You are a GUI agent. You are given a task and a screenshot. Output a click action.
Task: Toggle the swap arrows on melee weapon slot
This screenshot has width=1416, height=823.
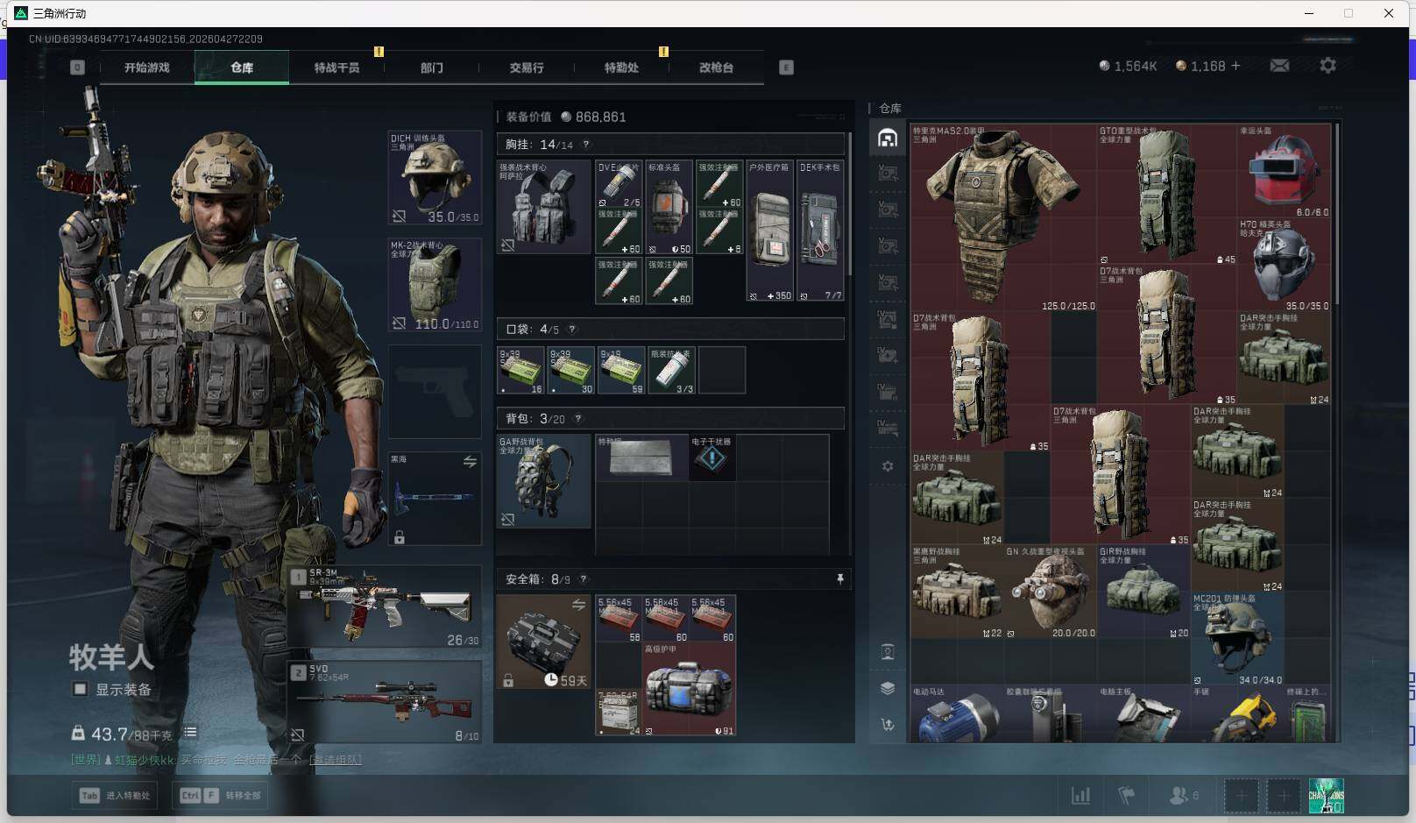click(470, 462)
